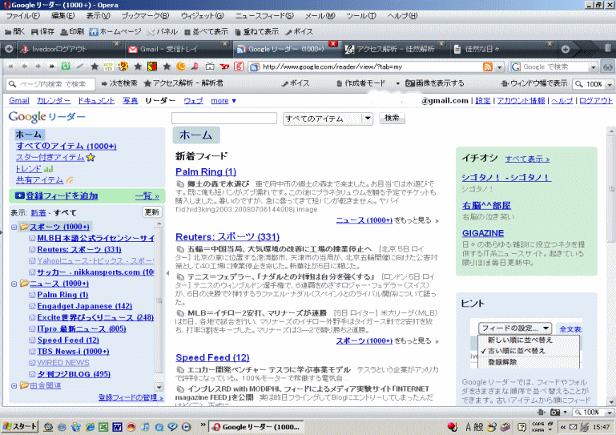Image resolution: width=616 pixels, height=435 pixels.
Task: Toggle 作成者モード author mode
Action: [x=360, y=83]
